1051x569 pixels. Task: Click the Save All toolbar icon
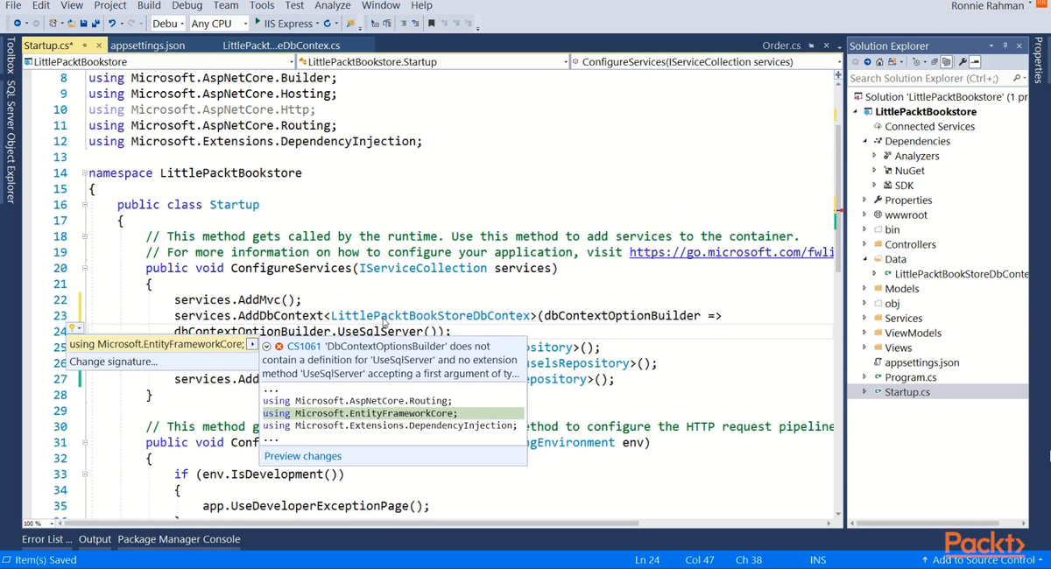95,24
